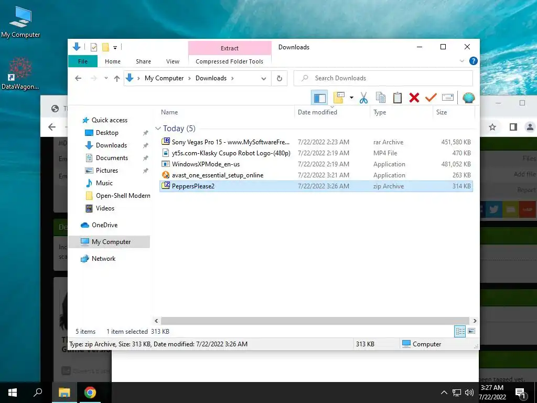Open Open-Shell Modern folder in sidebar
The width and height of the screenshot is (537, 403).
(x=123, y=196)
